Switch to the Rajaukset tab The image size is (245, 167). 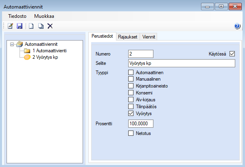coord(128,37)
